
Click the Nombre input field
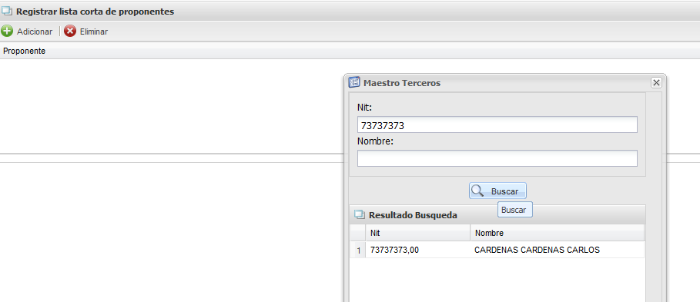[497, 158]
